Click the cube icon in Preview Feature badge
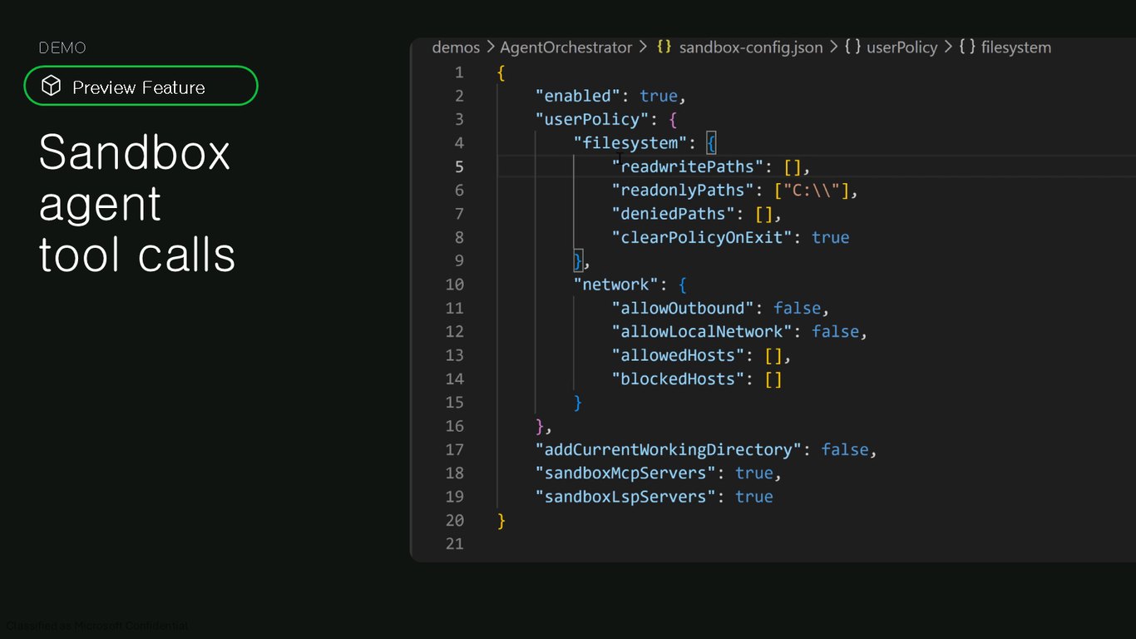Screen dimensions: 1136x639 [x=52, y=86]
